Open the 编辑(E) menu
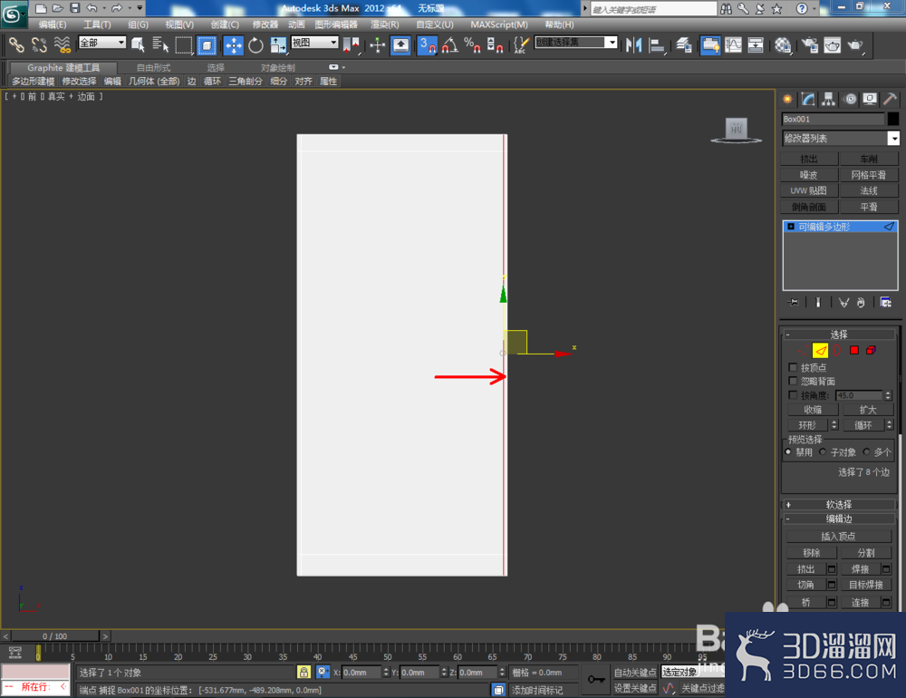 (53, 24)
